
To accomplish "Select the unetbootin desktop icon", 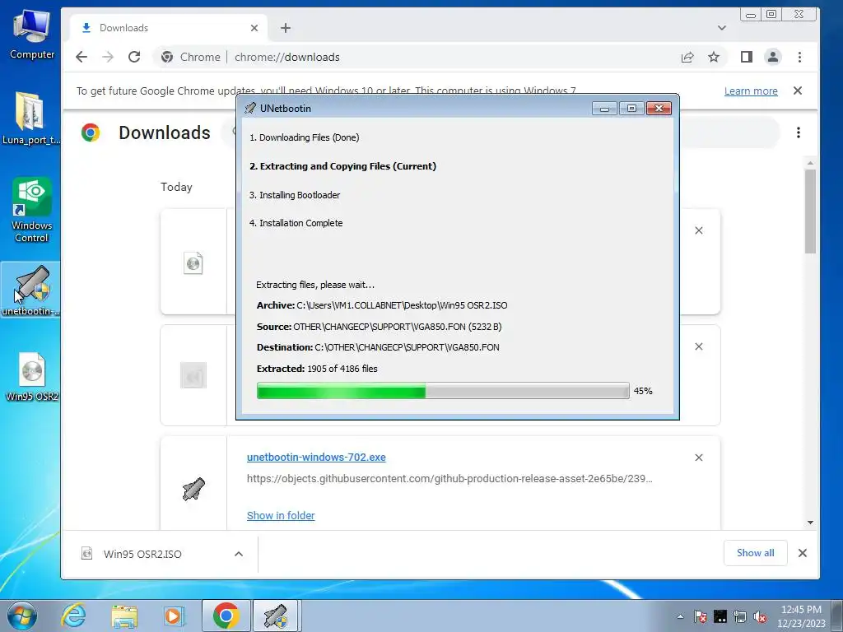I will pyautogui.click(x=30, y=290).
